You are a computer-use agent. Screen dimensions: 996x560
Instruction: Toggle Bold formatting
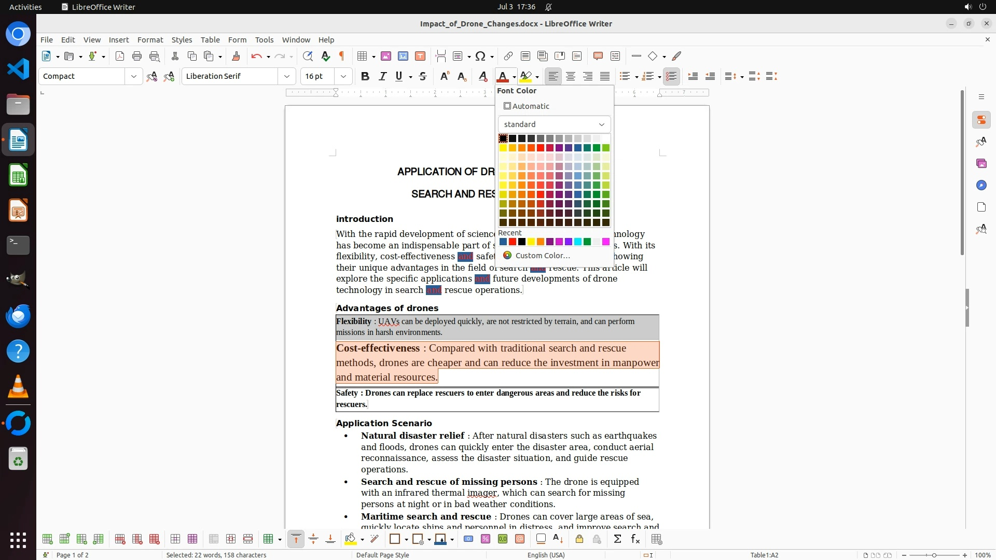tap(365, 76)
